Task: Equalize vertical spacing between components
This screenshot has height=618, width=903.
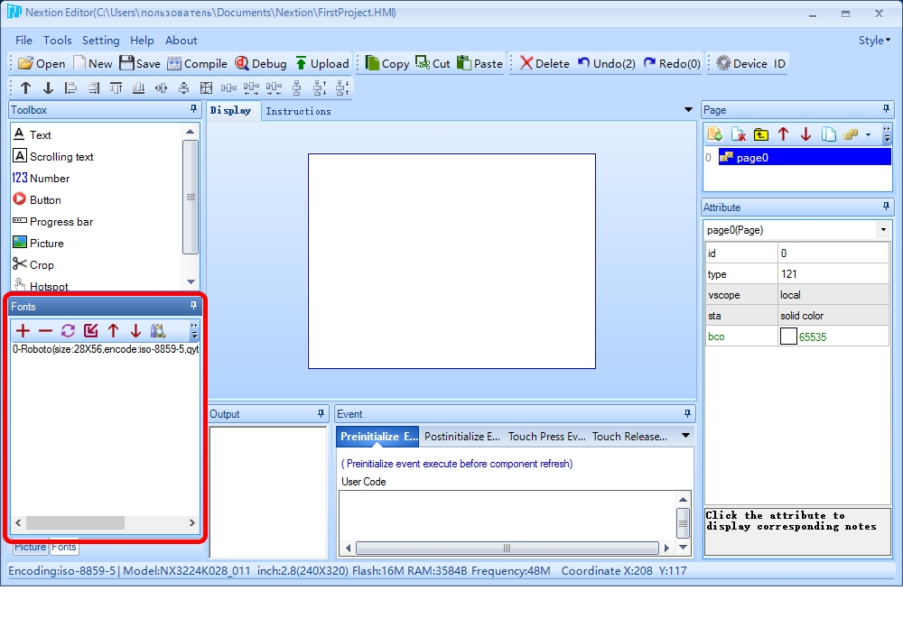Action: click(x=296, y=88)
